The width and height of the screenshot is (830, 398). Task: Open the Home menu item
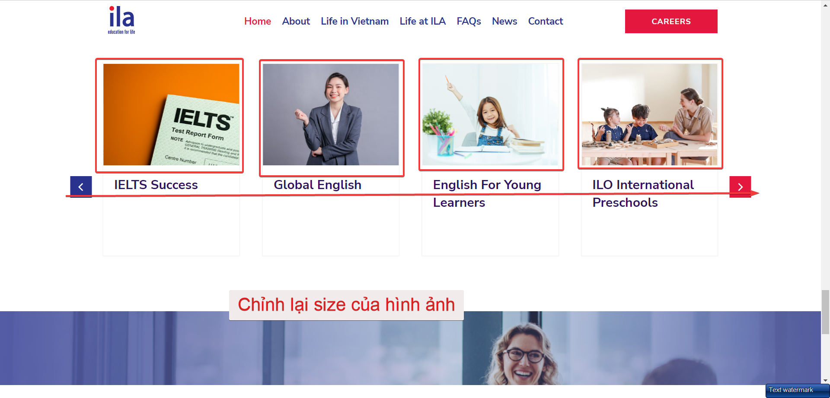(x=258, y=21)
